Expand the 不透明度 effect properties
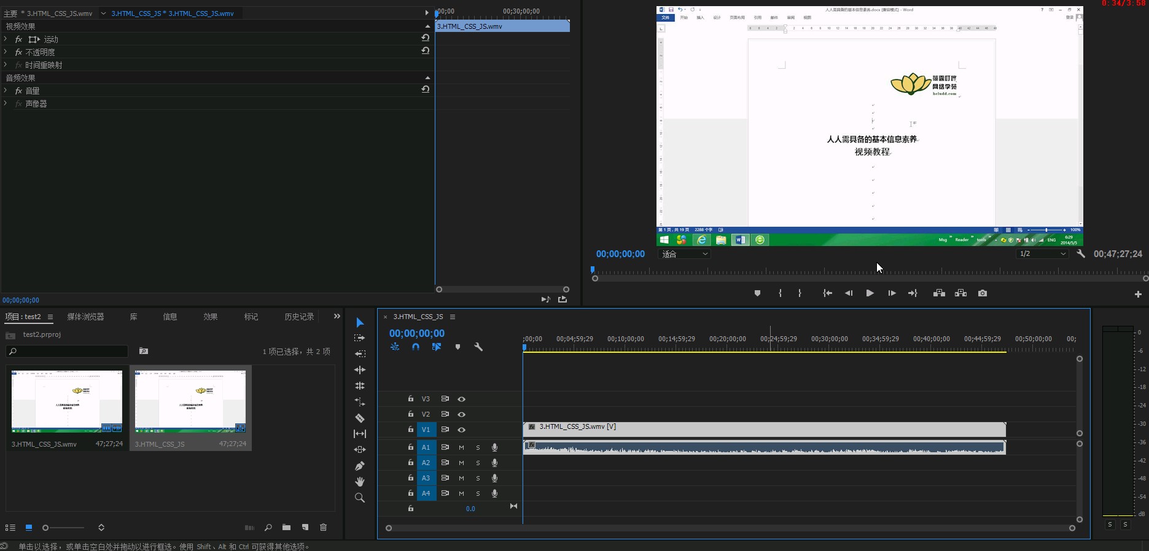The height and width of the screenshot is (551, 1149). pos(6,52)
